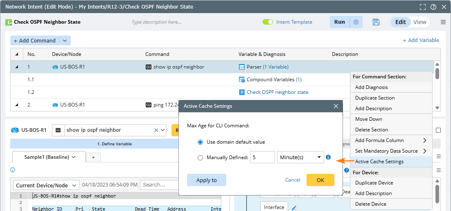Click the info icon below Sample1 tab
Image resolution: width=451 pixels, height=211 pixels.
click(x=13, y=170)
